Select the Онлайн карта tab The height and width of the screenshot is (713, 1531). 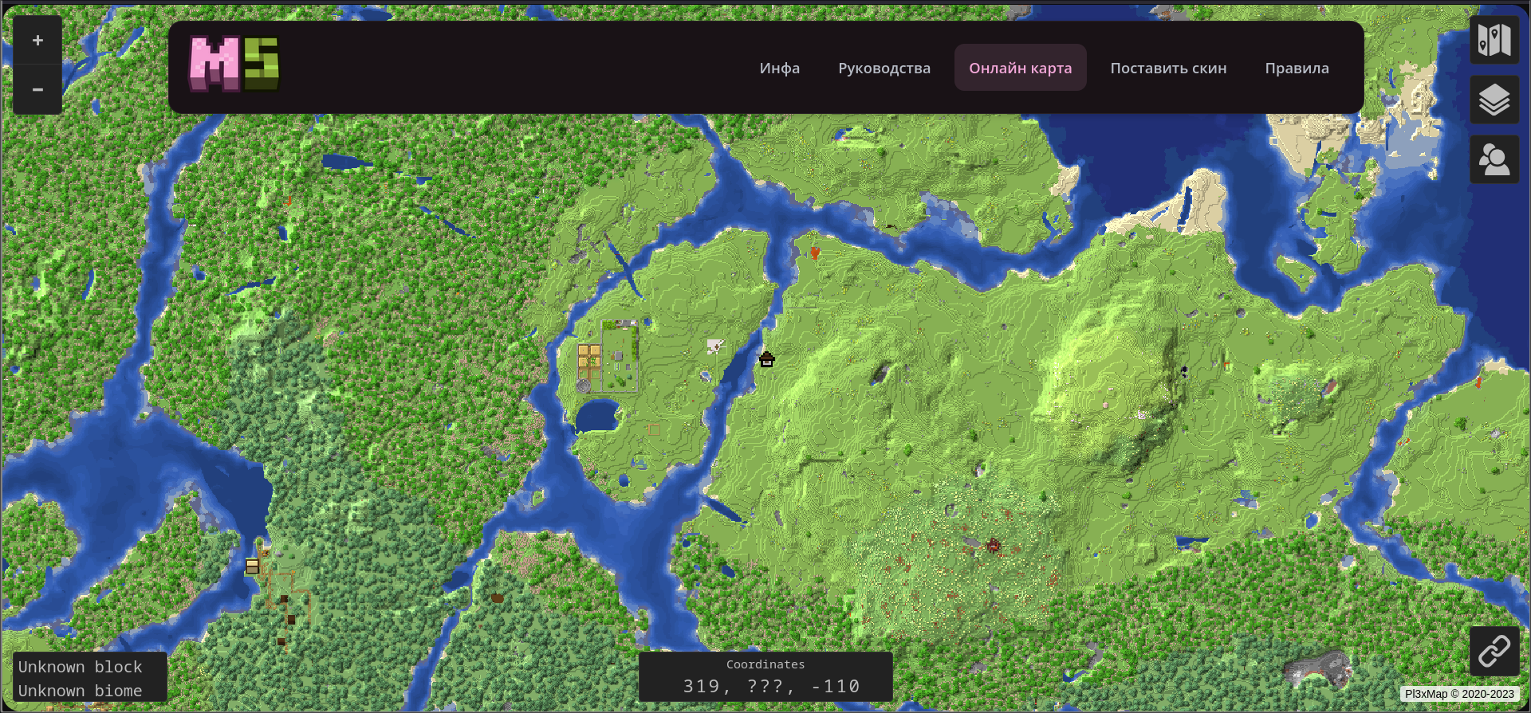coord(1020,68)
